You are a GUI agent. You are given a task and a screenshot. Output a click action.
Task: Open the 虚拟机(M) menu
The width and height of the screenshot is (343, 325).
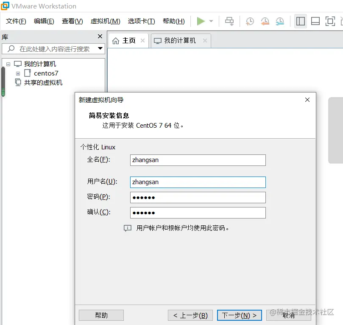click(x=106, y=21)
